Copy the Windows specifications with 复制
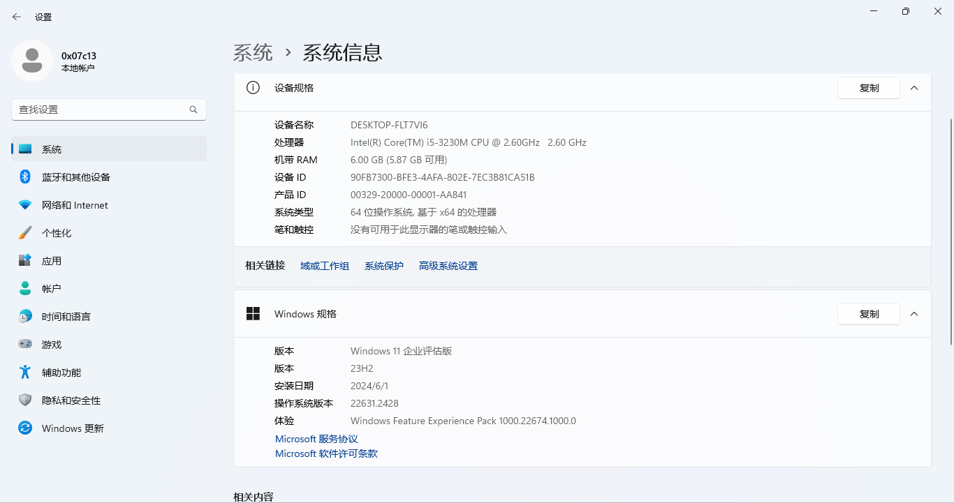 [x=869, y=314]
